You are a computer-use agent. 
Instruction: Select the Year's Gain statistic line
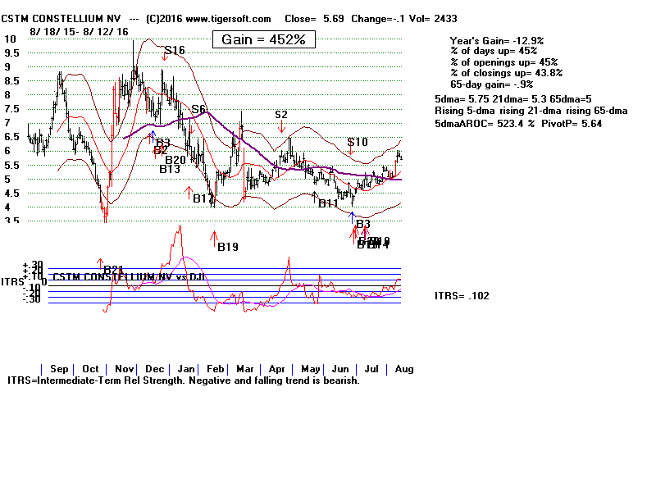pyautogui.click(x=497, y=40)
